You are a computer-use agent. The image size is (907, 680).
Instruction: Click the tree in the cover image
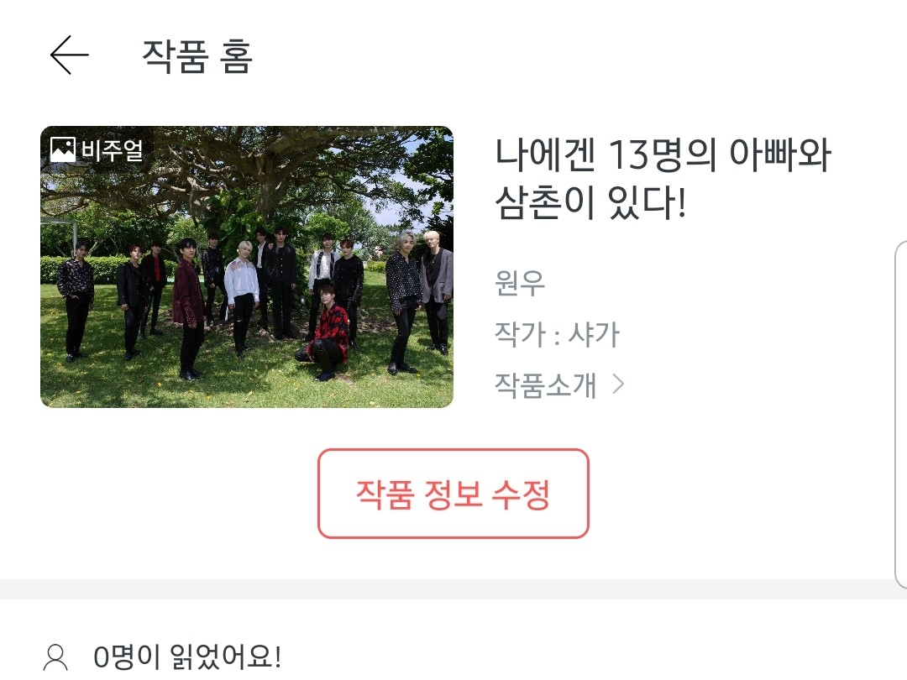[249, 174]
